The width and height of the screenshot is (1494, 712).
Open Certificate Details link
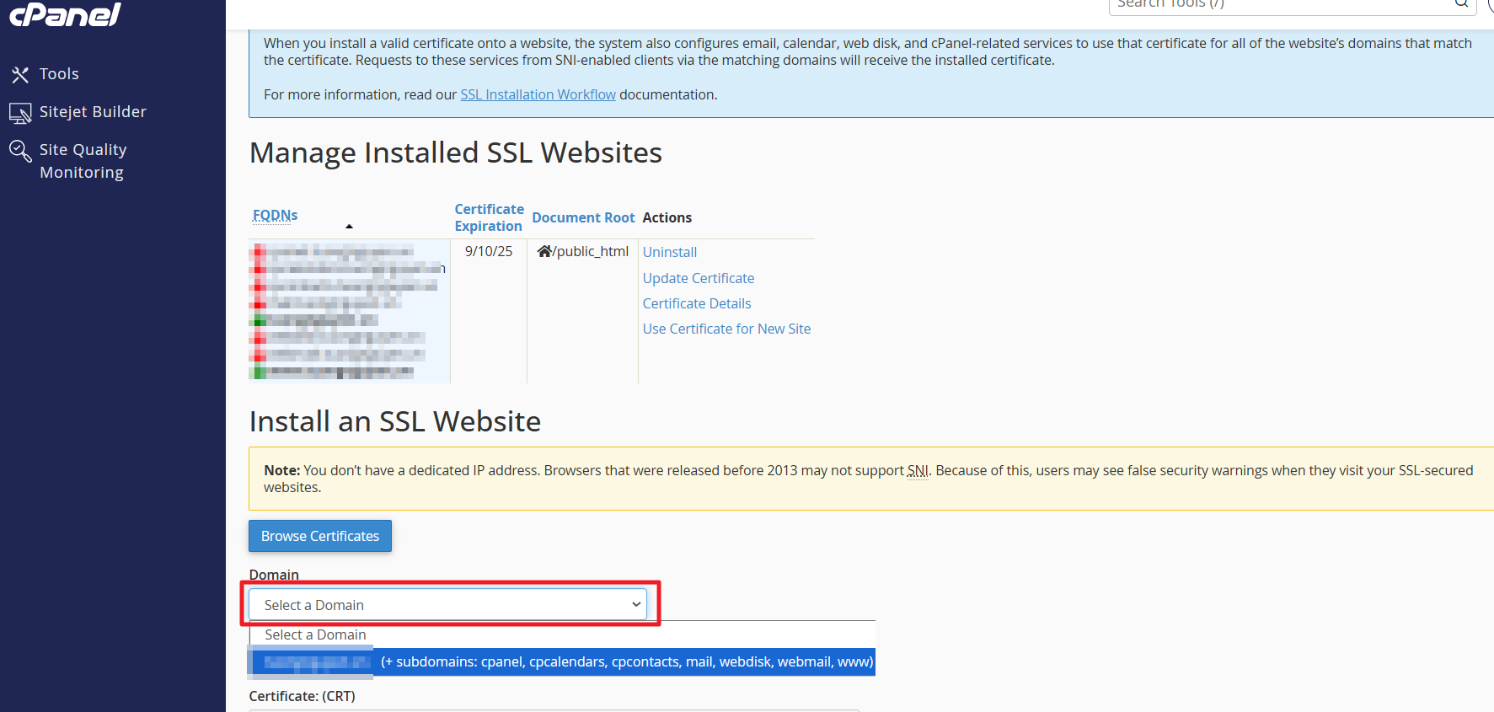[697, 303]
